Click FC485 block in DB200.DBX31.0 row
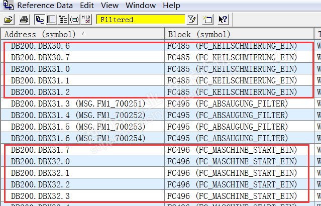The image size is (321, 206). (x=232, y=69)
